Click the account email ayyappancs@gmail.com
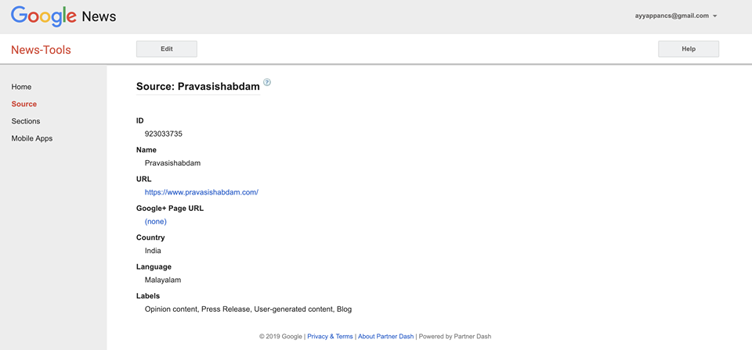 [x=672, y=16]
